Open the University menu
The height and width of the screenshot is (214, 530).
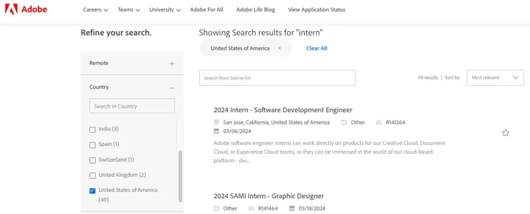165,10
